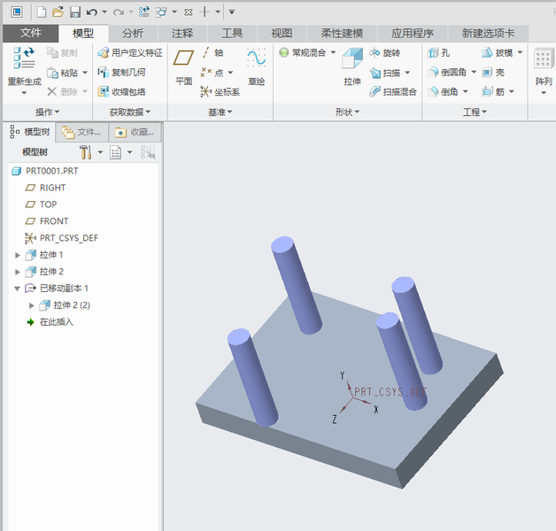Open the 基准 group dropdown

pyautogui.click(x=220, y=112)
